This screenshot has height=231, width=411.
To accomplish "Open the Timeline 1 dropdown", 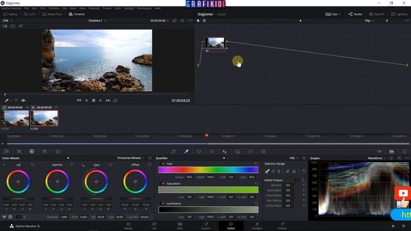I will click(97, 21).
